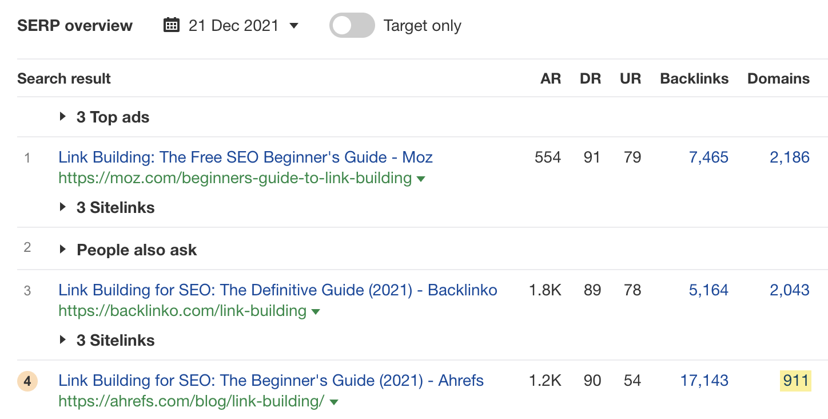This screenshot has height=419, width=828.
Task: Open the 17,143 backlinks for Ahrefs
Action: click(x=704, y=381)
